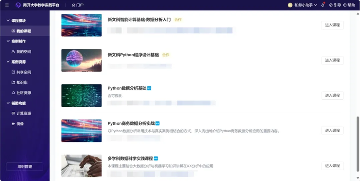360x181 pixels.
Task: Click 进入课程 for 多学科数据科学实践课程
Action: tap(332, 166)
